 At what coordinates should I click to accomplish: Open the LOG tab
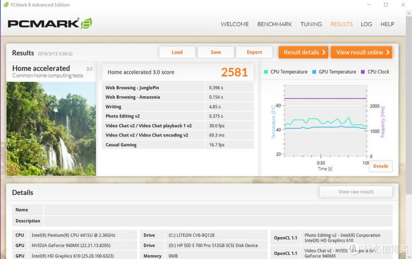366,24
